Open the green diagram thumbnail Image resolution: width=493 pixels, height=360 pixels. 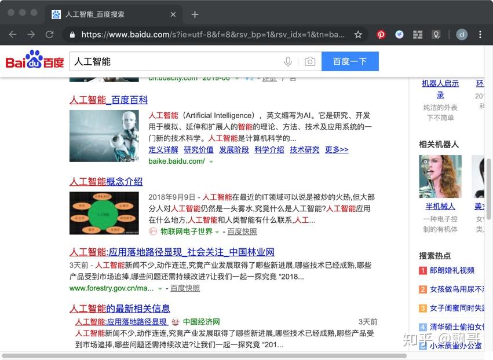[x=104, y=213]
